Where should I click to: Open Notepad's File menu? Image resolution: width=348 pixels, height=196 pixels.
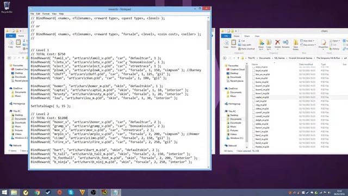(32, 14)
